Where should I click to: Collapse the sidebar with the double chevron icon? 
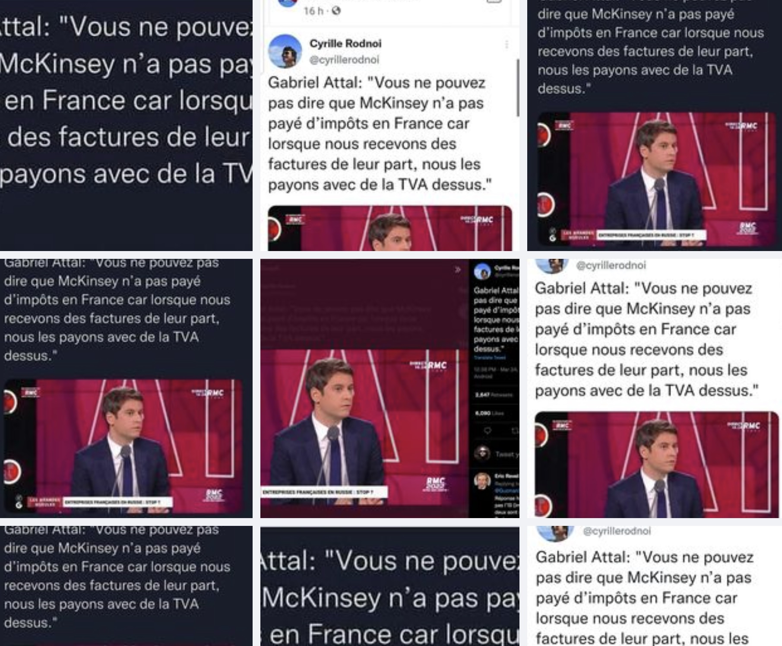pos(458,270)
